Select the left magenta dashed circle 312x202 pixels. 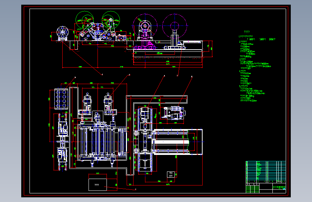coord(145,26)
